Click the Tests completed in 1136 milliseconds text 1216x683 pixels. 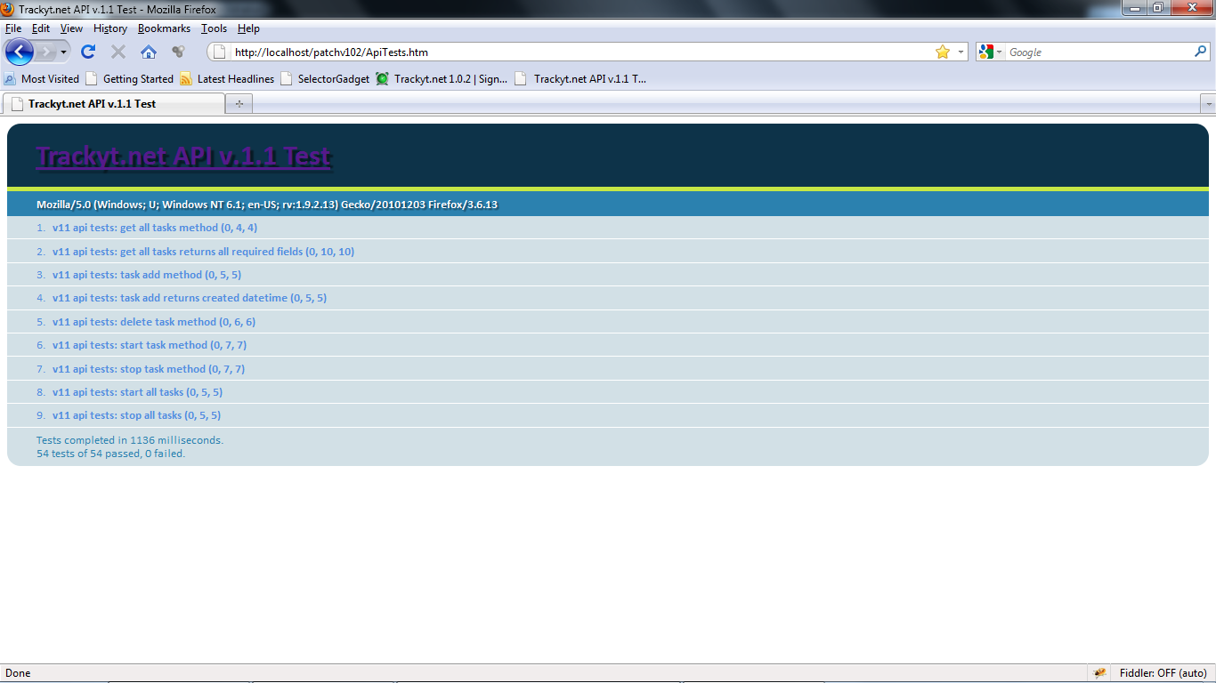click(130, 440)
